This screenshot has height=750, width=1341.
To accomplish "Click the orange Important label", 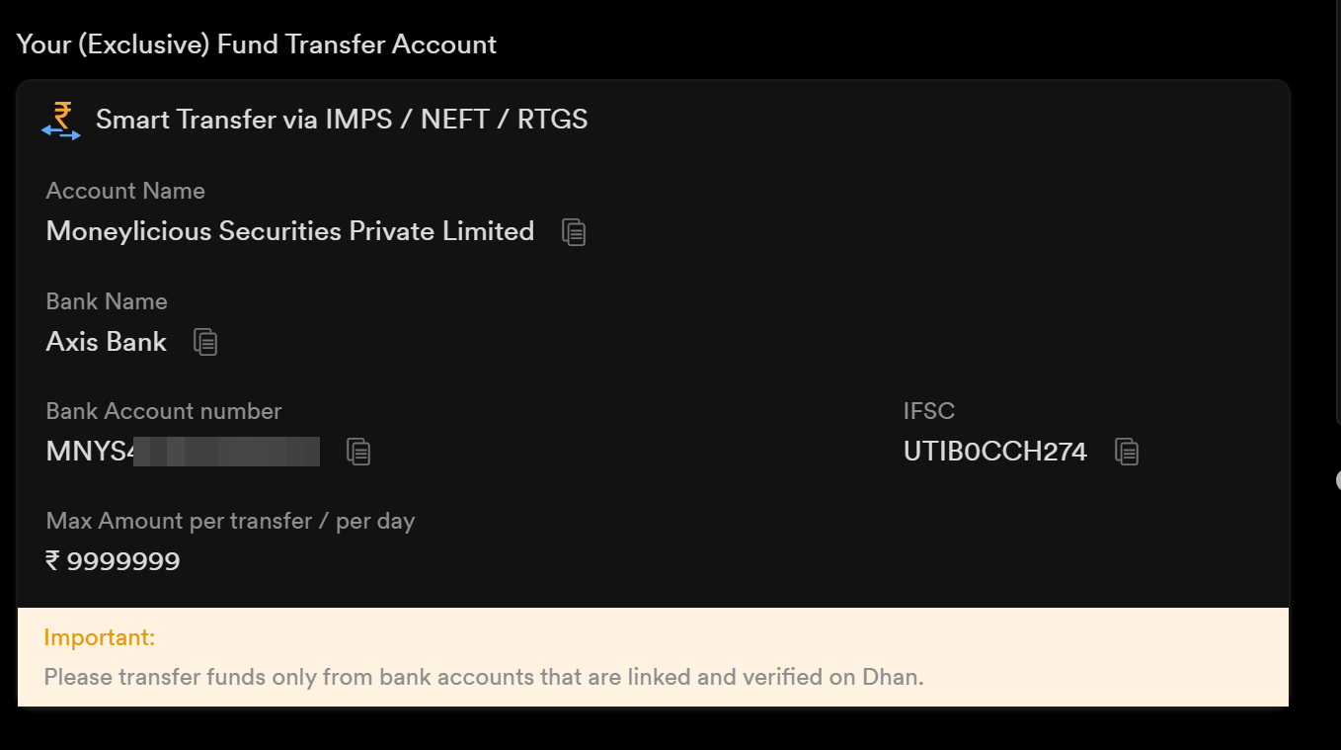I will coord(100,637).
